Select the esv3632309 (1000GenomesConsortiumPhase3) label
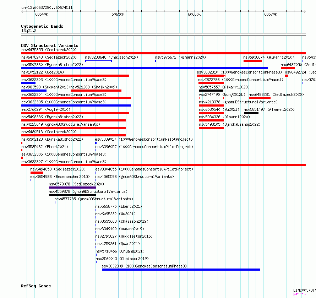 144,266
